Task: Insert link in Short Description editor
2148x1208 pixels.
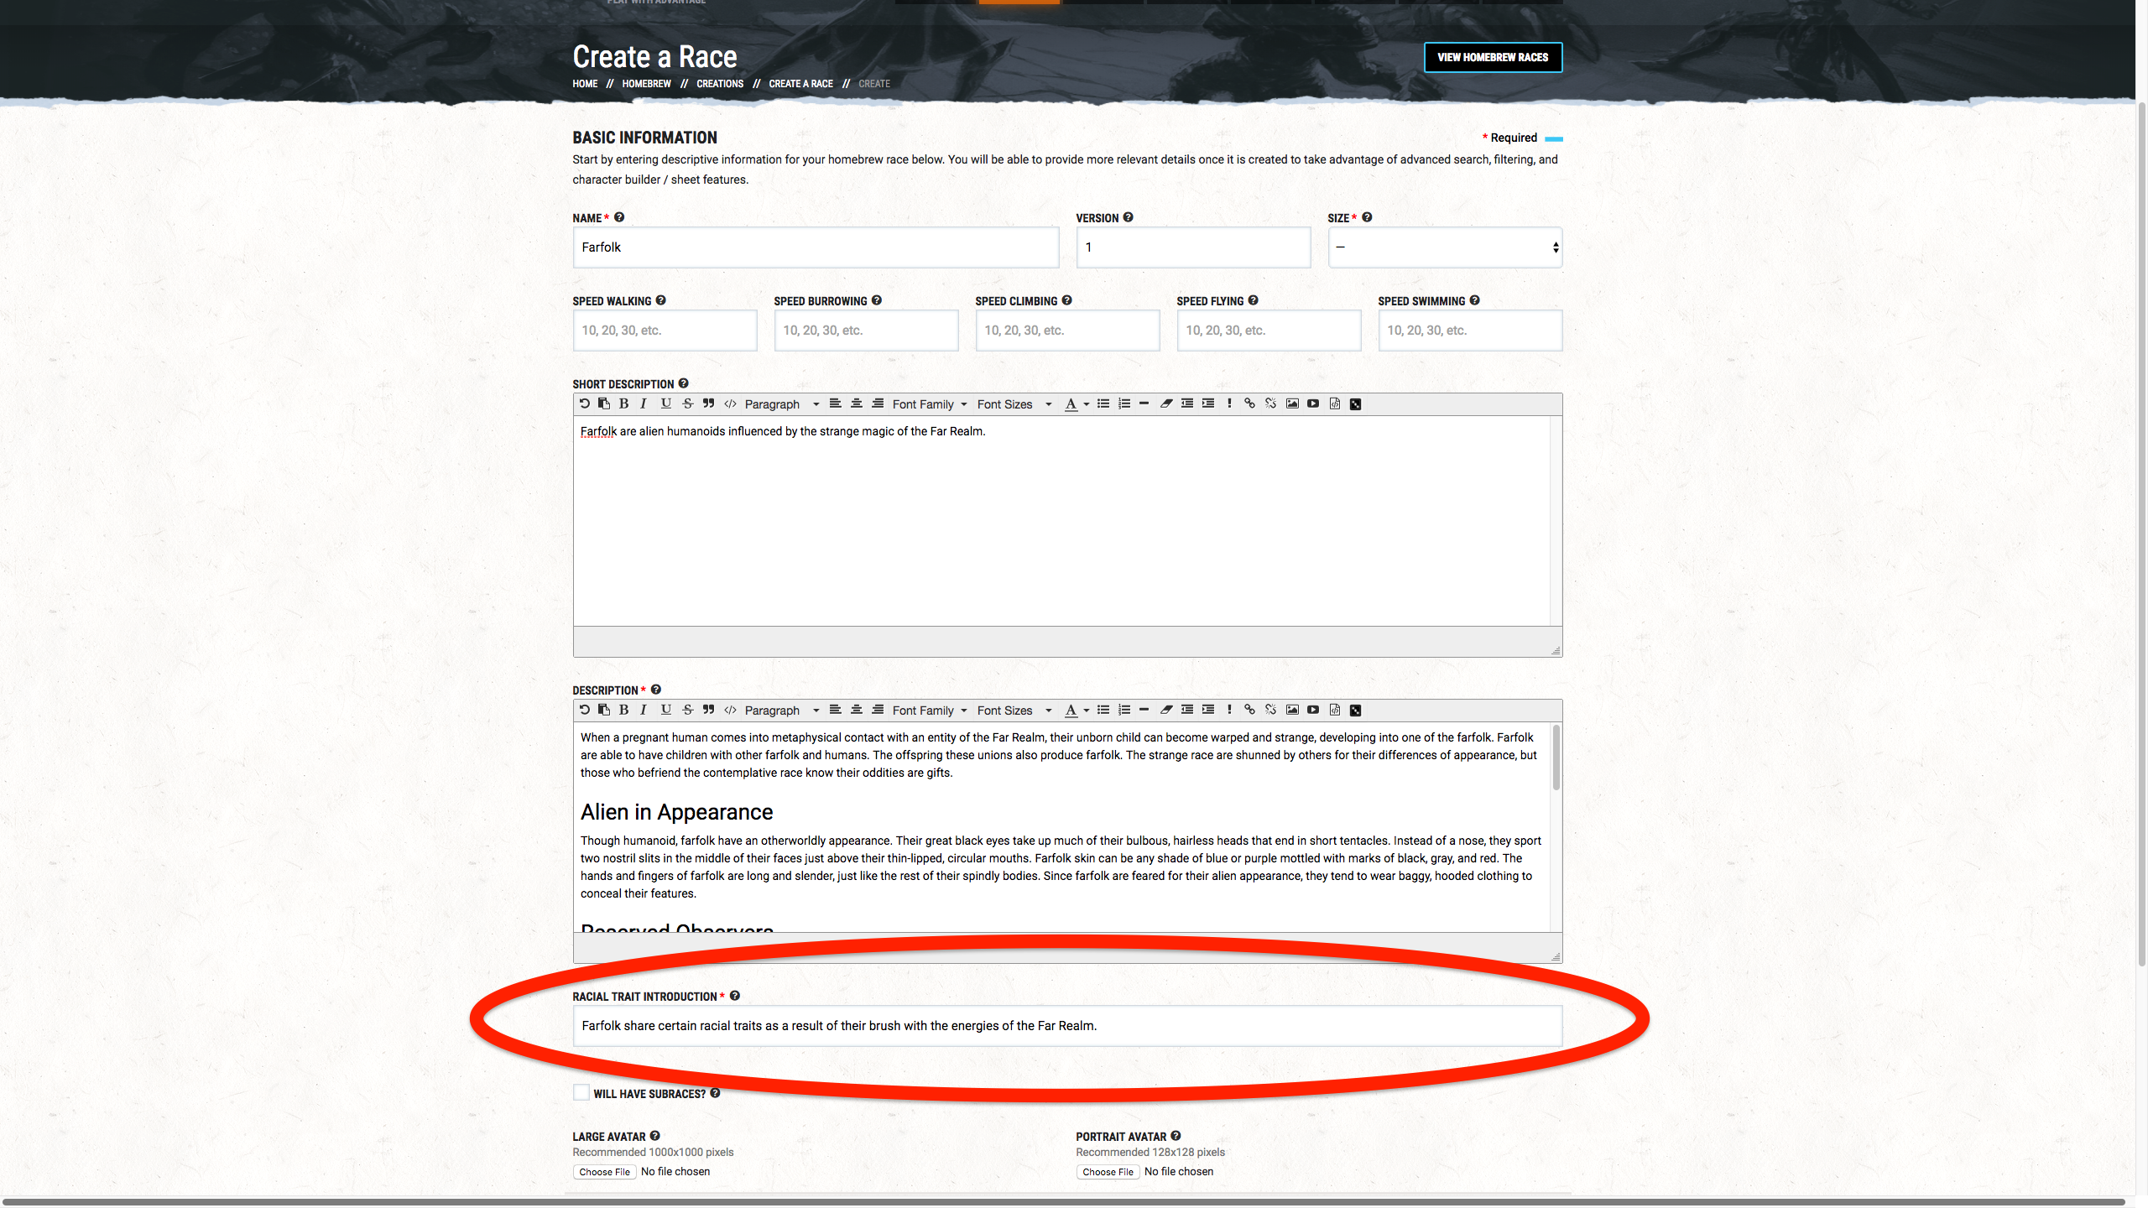Action: pos(1249,404)
